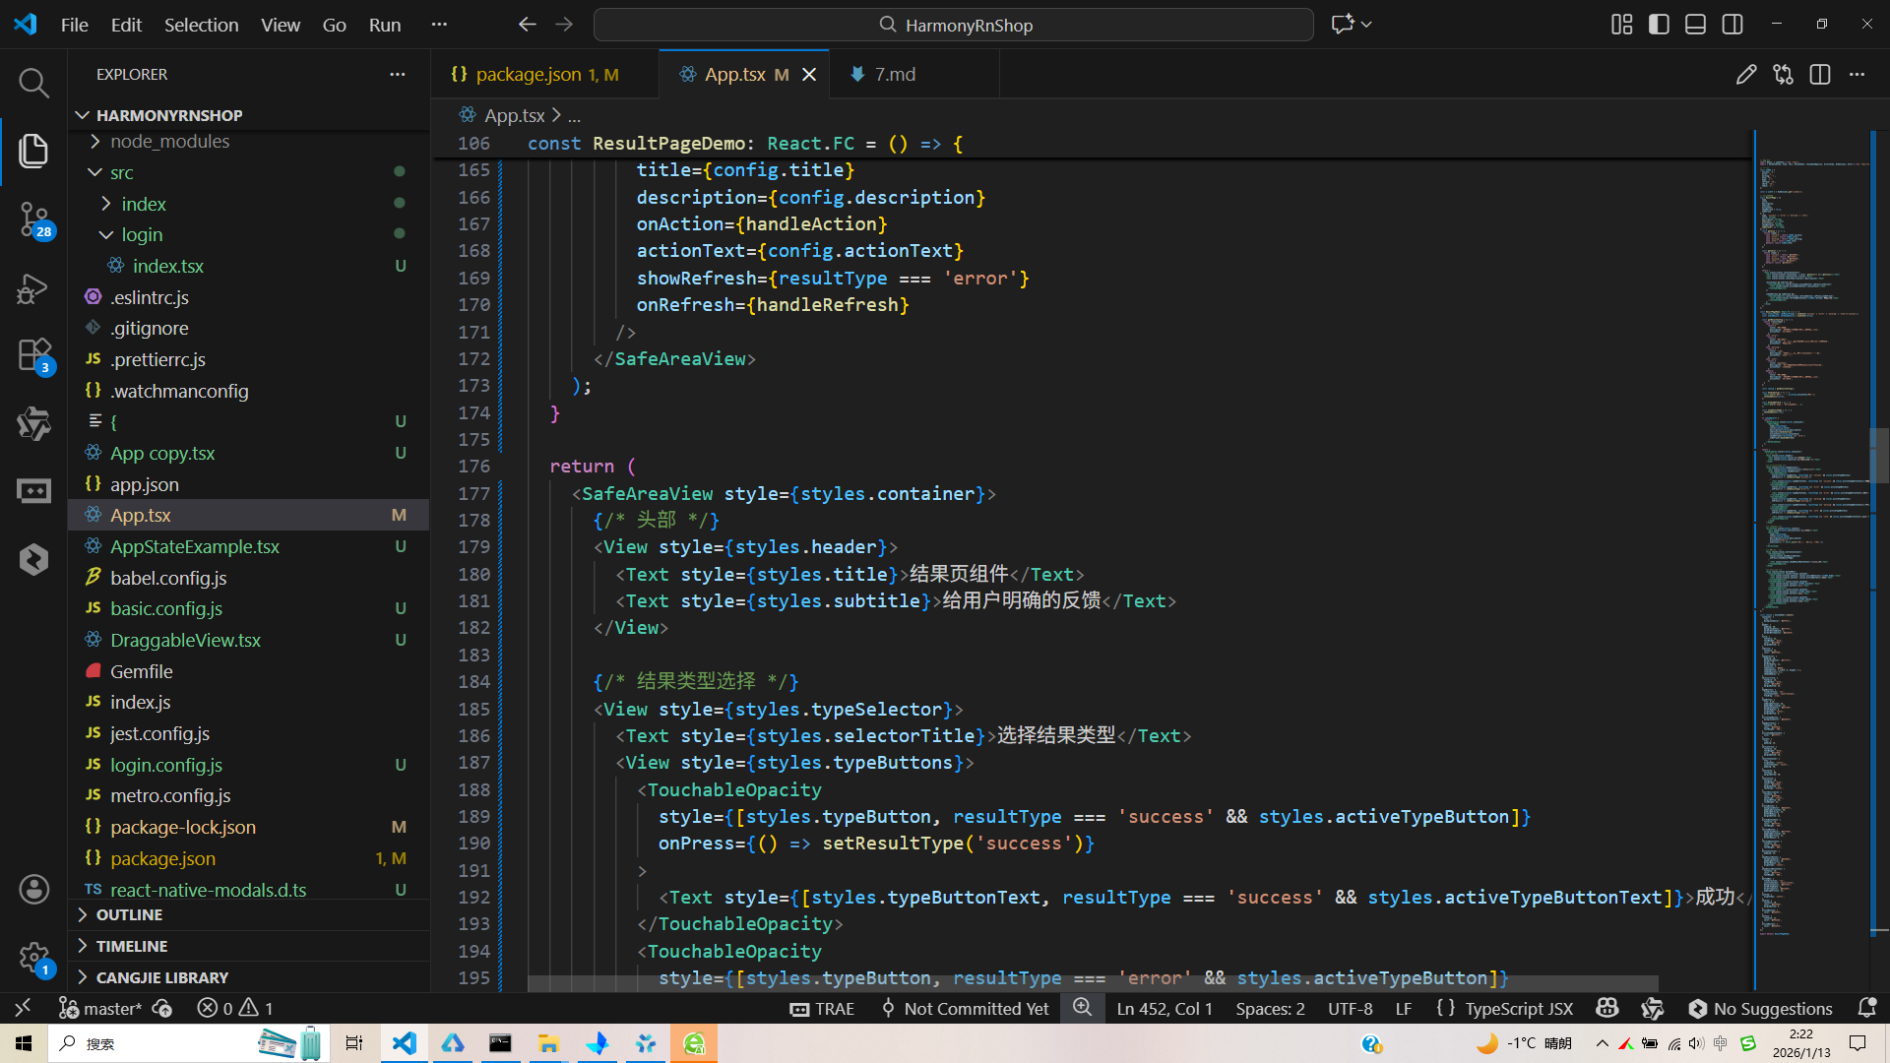Image resolution: width=1890 pixels, height=1063 pixels.
Task: Open the Search view in activity bar
Action: (x=33, y=84)
